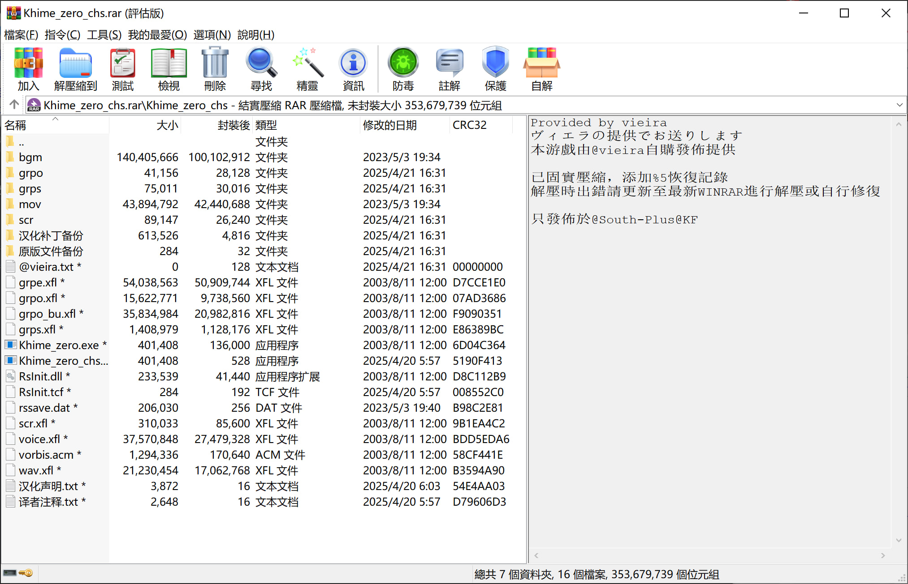Sort by the CRC32 column header
The width and height of the screenshot is (908, 584).
pyautogui.click(x=481, y=125)
